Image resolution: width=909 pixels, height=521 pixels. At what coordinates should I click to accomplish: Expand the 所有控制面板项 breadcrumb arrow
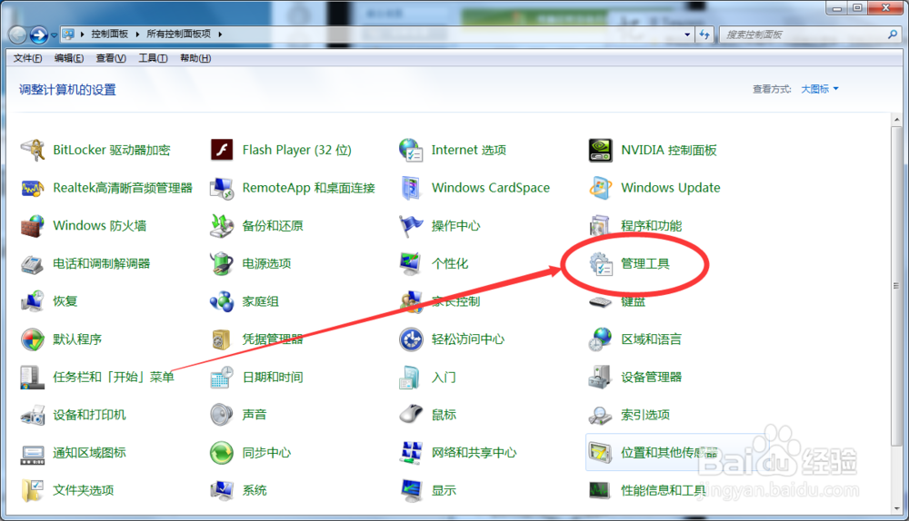(x=220, y=34)
